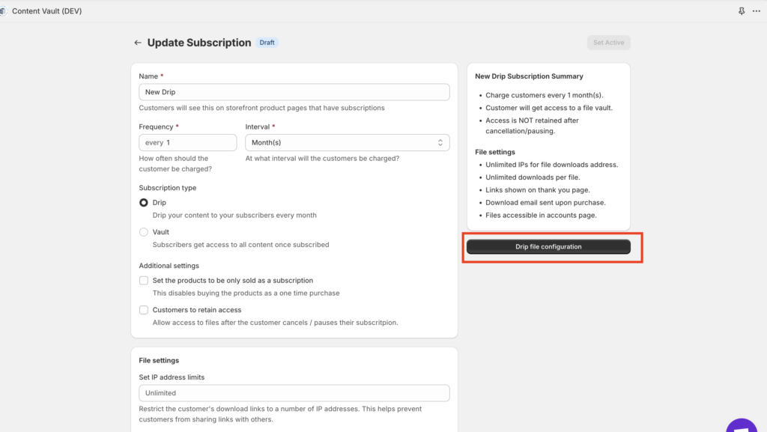This screenshot has width=767, height=432.
Task: Open the Interval Month(s) dropdown
Action: point(348,143)
